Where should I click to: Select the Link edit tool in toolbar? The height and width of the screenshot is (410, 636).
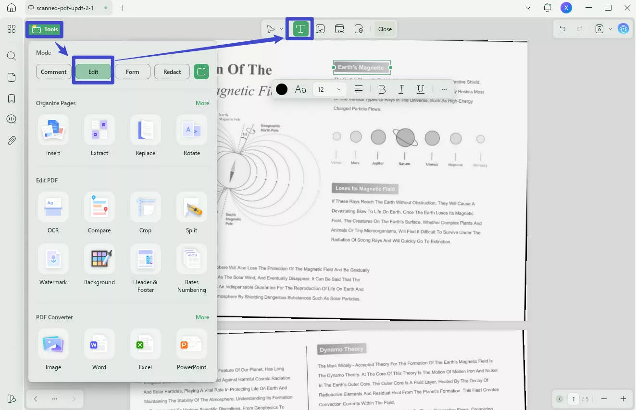(x=339, y=29)
